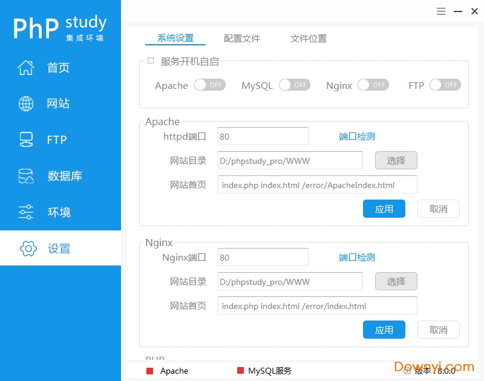Enable the service auto-start on boot checkbox
The width and height of the screenshot is (484, 381).
pyautogui.click(x=151, y=60)
